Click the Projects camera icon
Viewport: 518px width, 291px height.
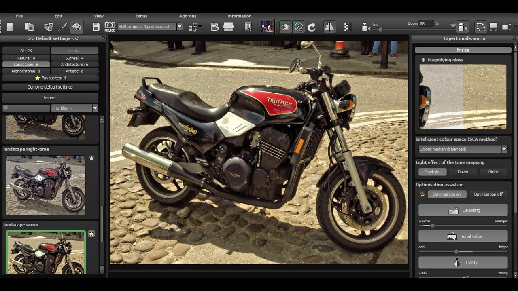click(x=110, y=27)
